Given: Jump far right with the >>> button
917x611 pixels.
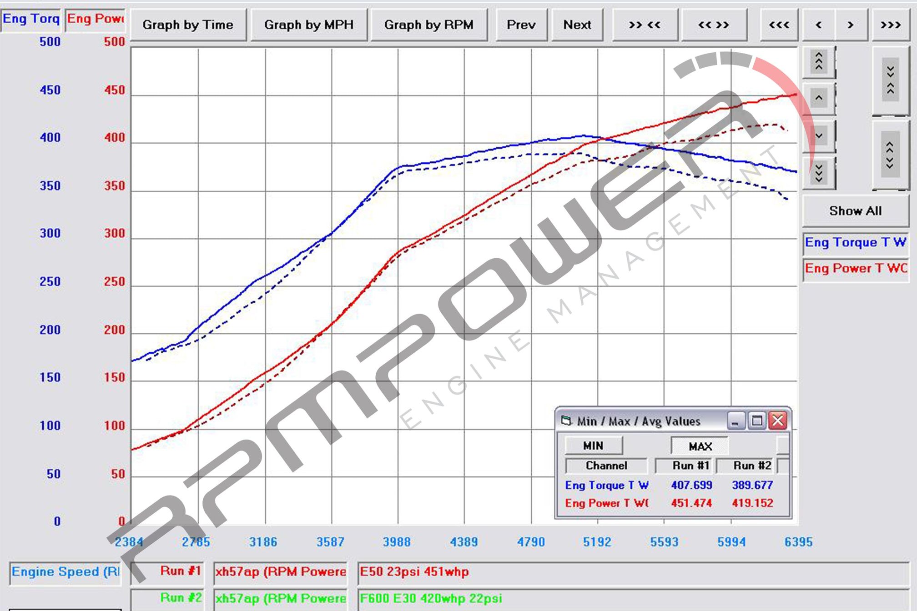Looking at the screenshot, I should click(891, 25).
